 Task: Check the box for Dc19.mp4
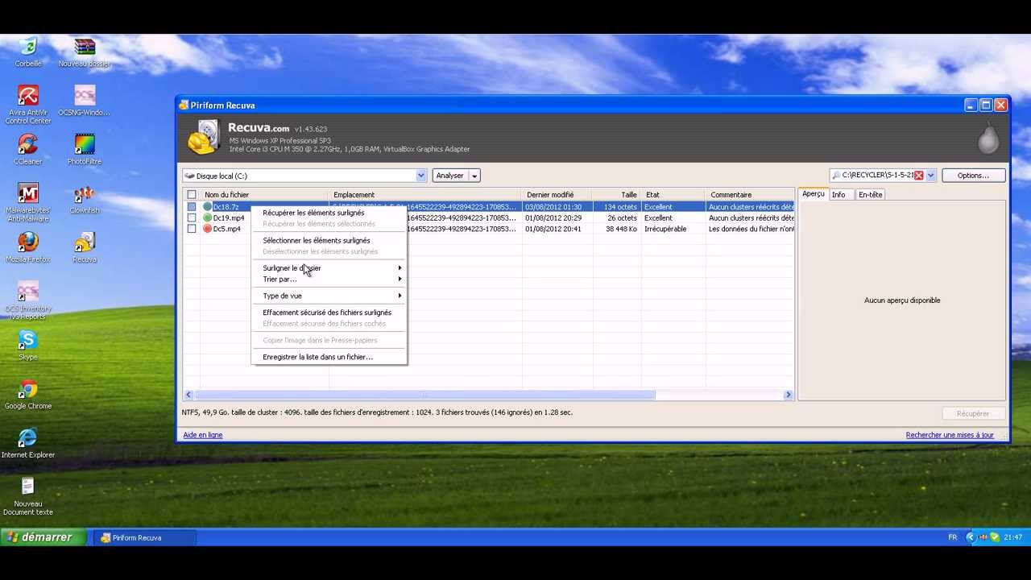(192, 217)
